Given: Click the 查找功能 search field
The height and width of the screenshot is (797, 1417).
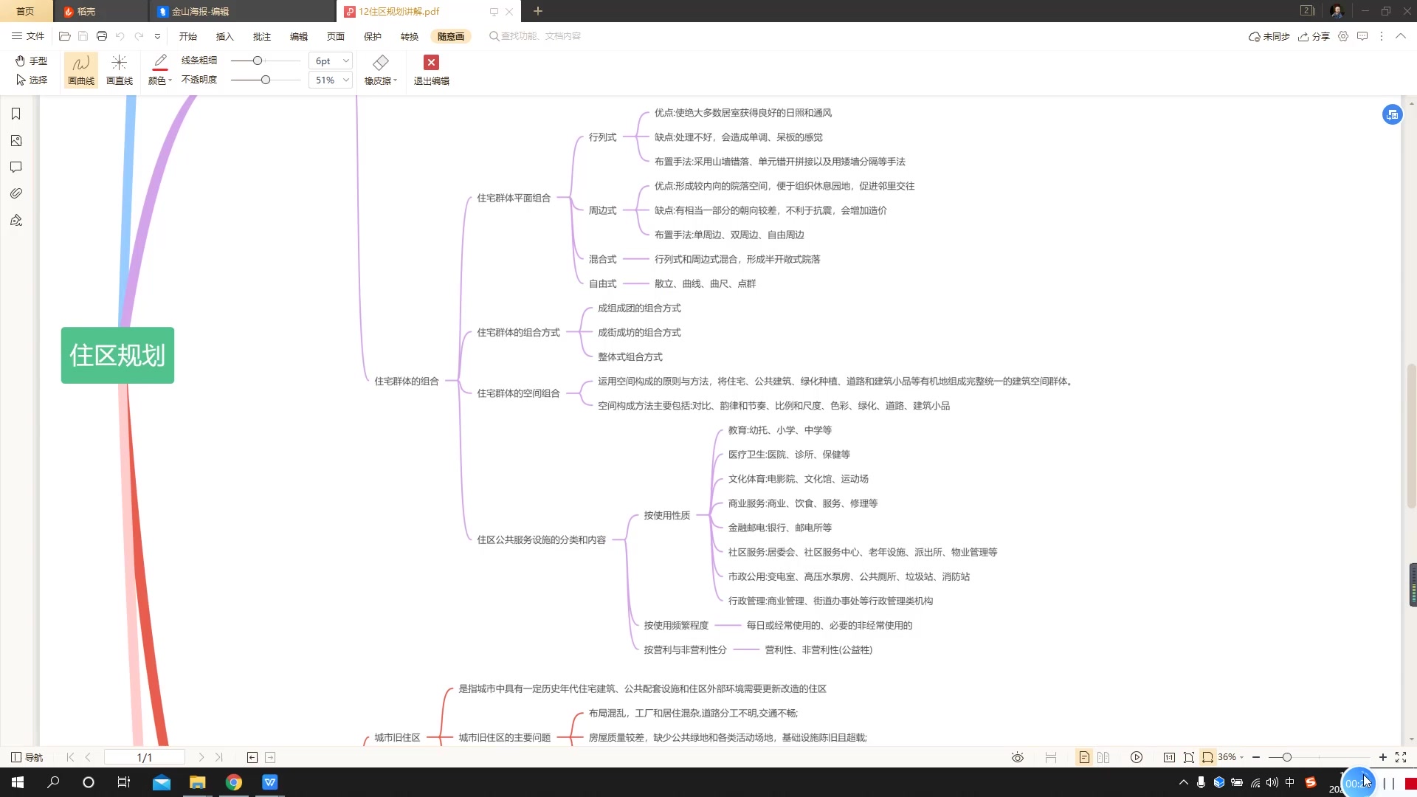Looking at the screenshot, I should click(535, 36).
